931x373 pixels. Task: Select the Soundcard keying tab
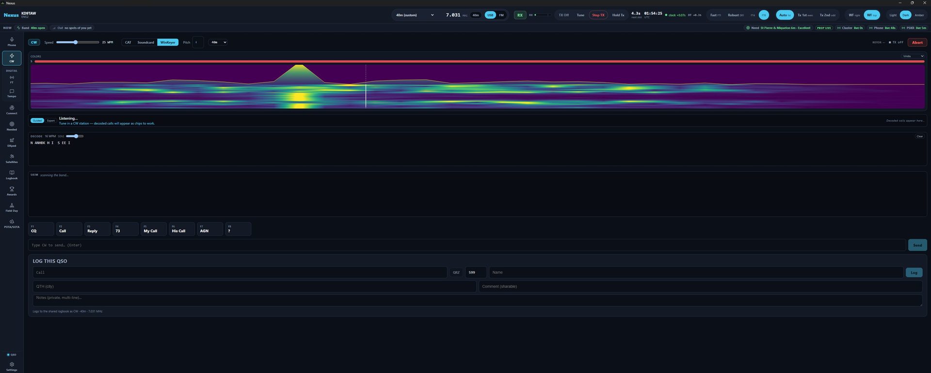click(x=145, y=42)
